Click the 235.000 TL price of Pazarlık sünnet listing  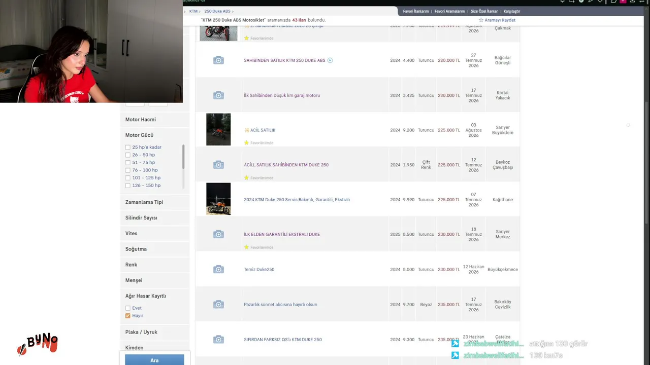pos(448,305)
